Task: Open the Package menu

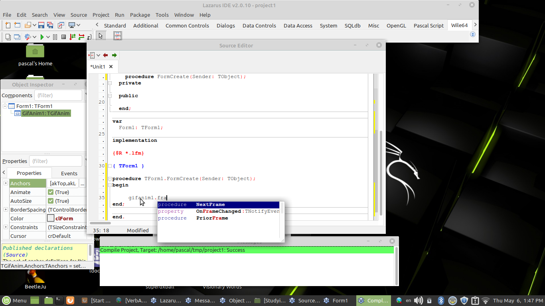Action: coord(140,15)
